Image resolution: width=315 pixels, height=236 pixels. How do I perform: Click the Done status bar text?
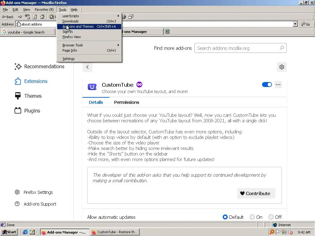click(11, 225)
